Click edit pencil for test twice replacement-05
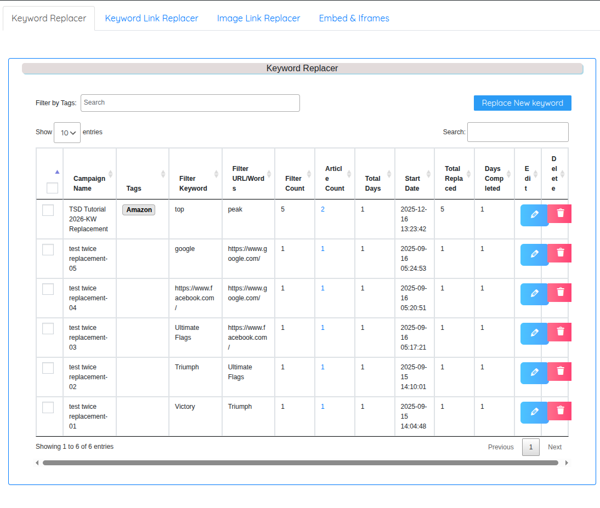Image resolution: width=600 pixels, height=508 pixels. [x=534, y=254]
